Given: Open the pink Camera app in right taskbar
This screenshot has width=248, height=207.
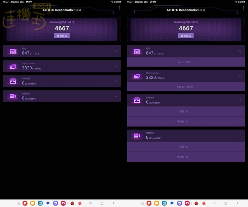Looking at the screenshot, I should 187,203.
